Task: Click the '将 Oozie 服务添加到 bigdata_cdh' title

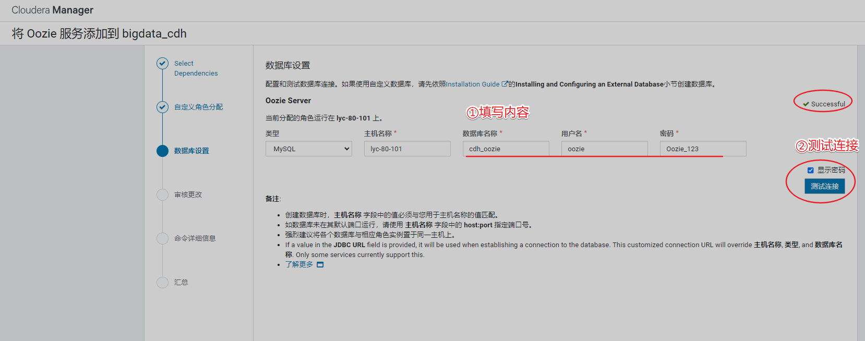Action: point(99,33)
